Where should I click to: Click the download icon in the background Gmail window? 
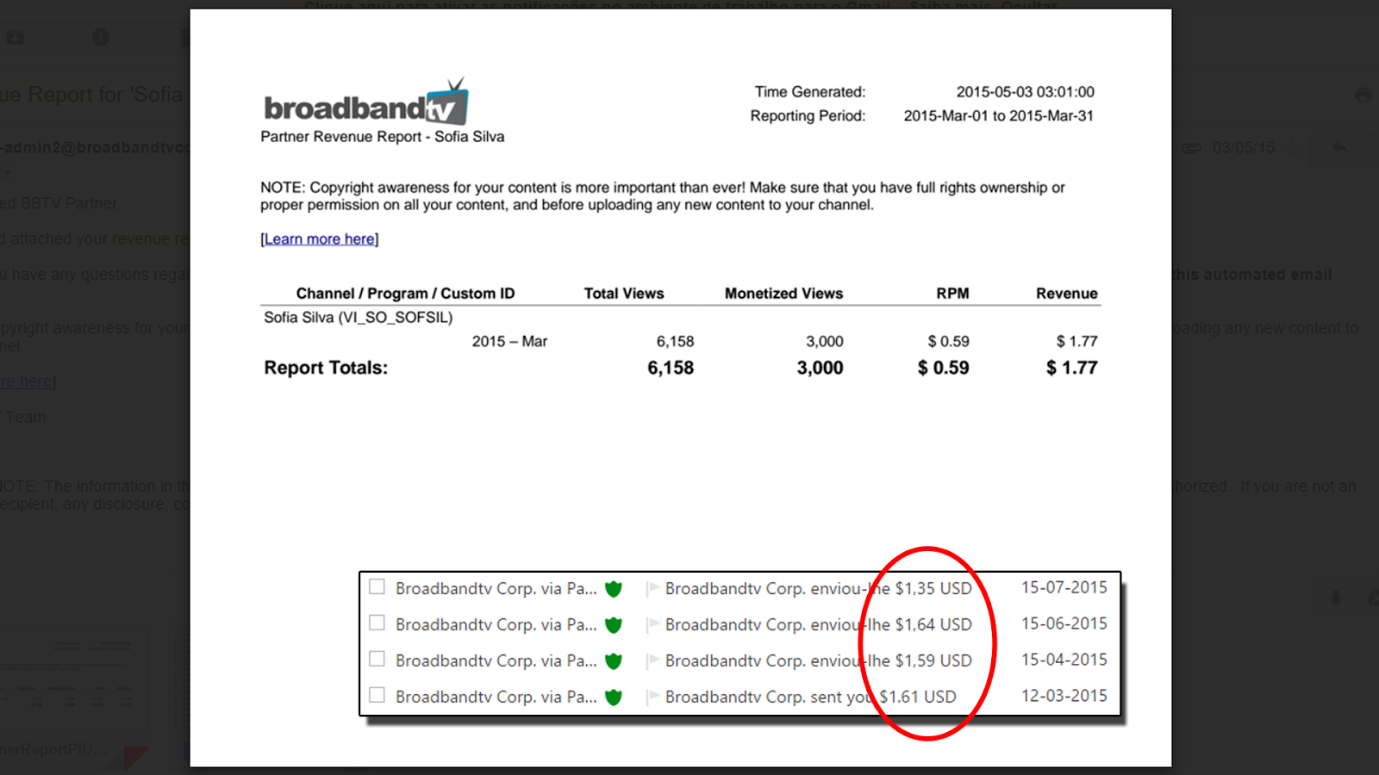1336,597
